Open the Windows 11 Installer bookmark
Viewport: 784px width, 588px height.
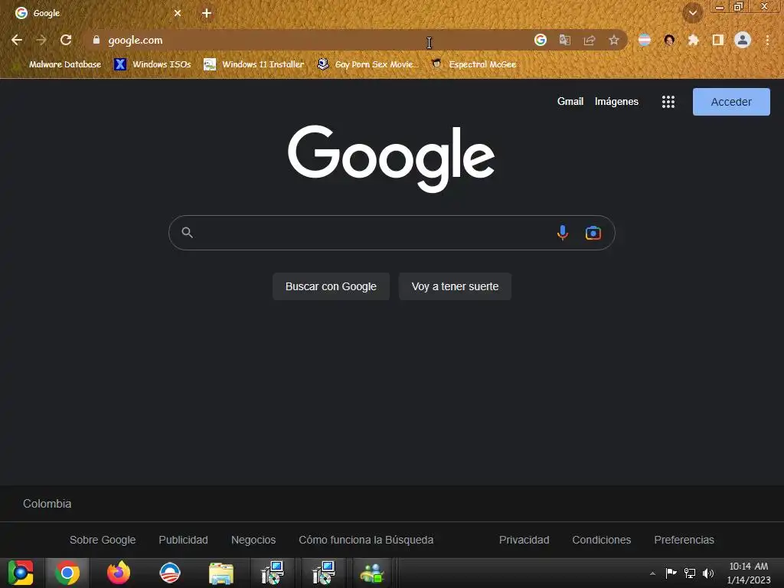254,64
